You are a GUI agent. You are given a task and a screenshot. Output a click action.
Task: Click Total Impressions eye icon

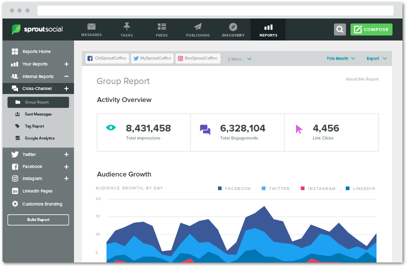(111, 127)
